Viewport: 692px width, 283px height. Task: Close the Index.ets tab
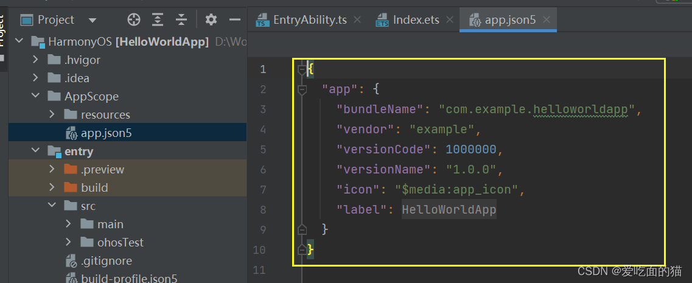[450, 20]
